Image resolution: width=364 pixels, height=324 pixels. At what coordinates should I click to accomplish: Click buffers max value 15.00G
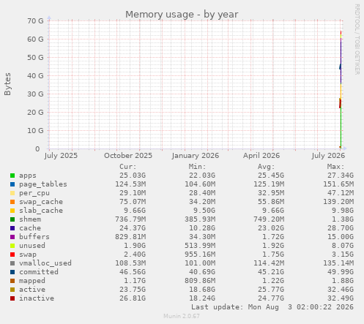(341, 237)
